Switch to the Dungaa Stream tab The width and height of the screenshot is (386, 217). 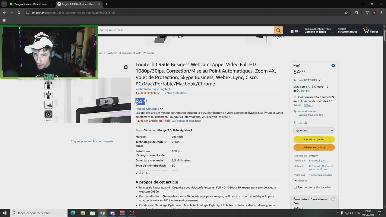[28, 4]
